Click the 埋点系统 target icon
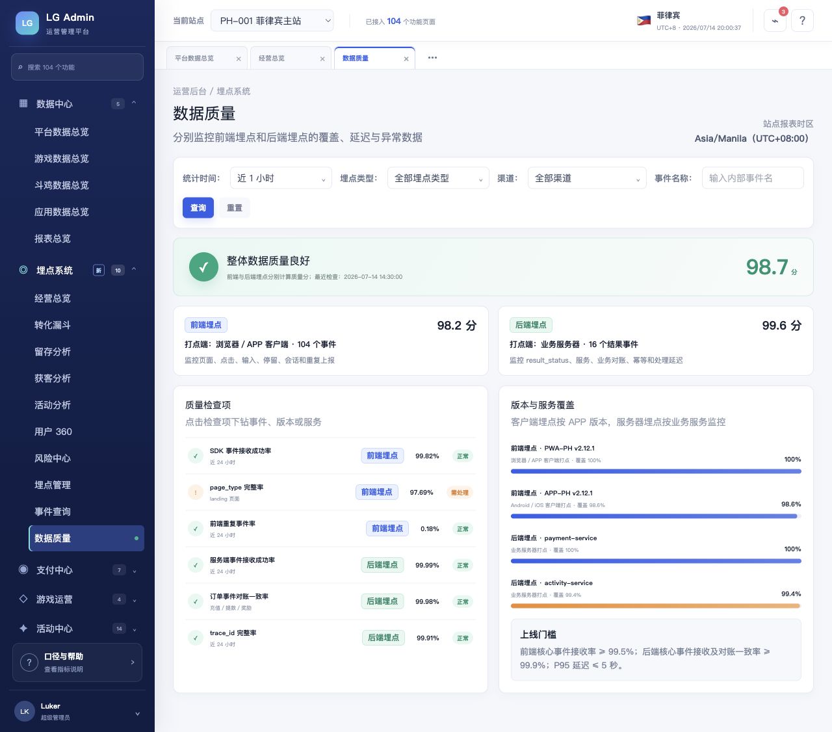 coord(23,270)
